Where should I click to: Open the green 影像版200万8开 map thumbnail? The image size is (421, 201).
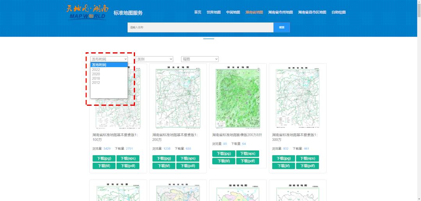238,98
